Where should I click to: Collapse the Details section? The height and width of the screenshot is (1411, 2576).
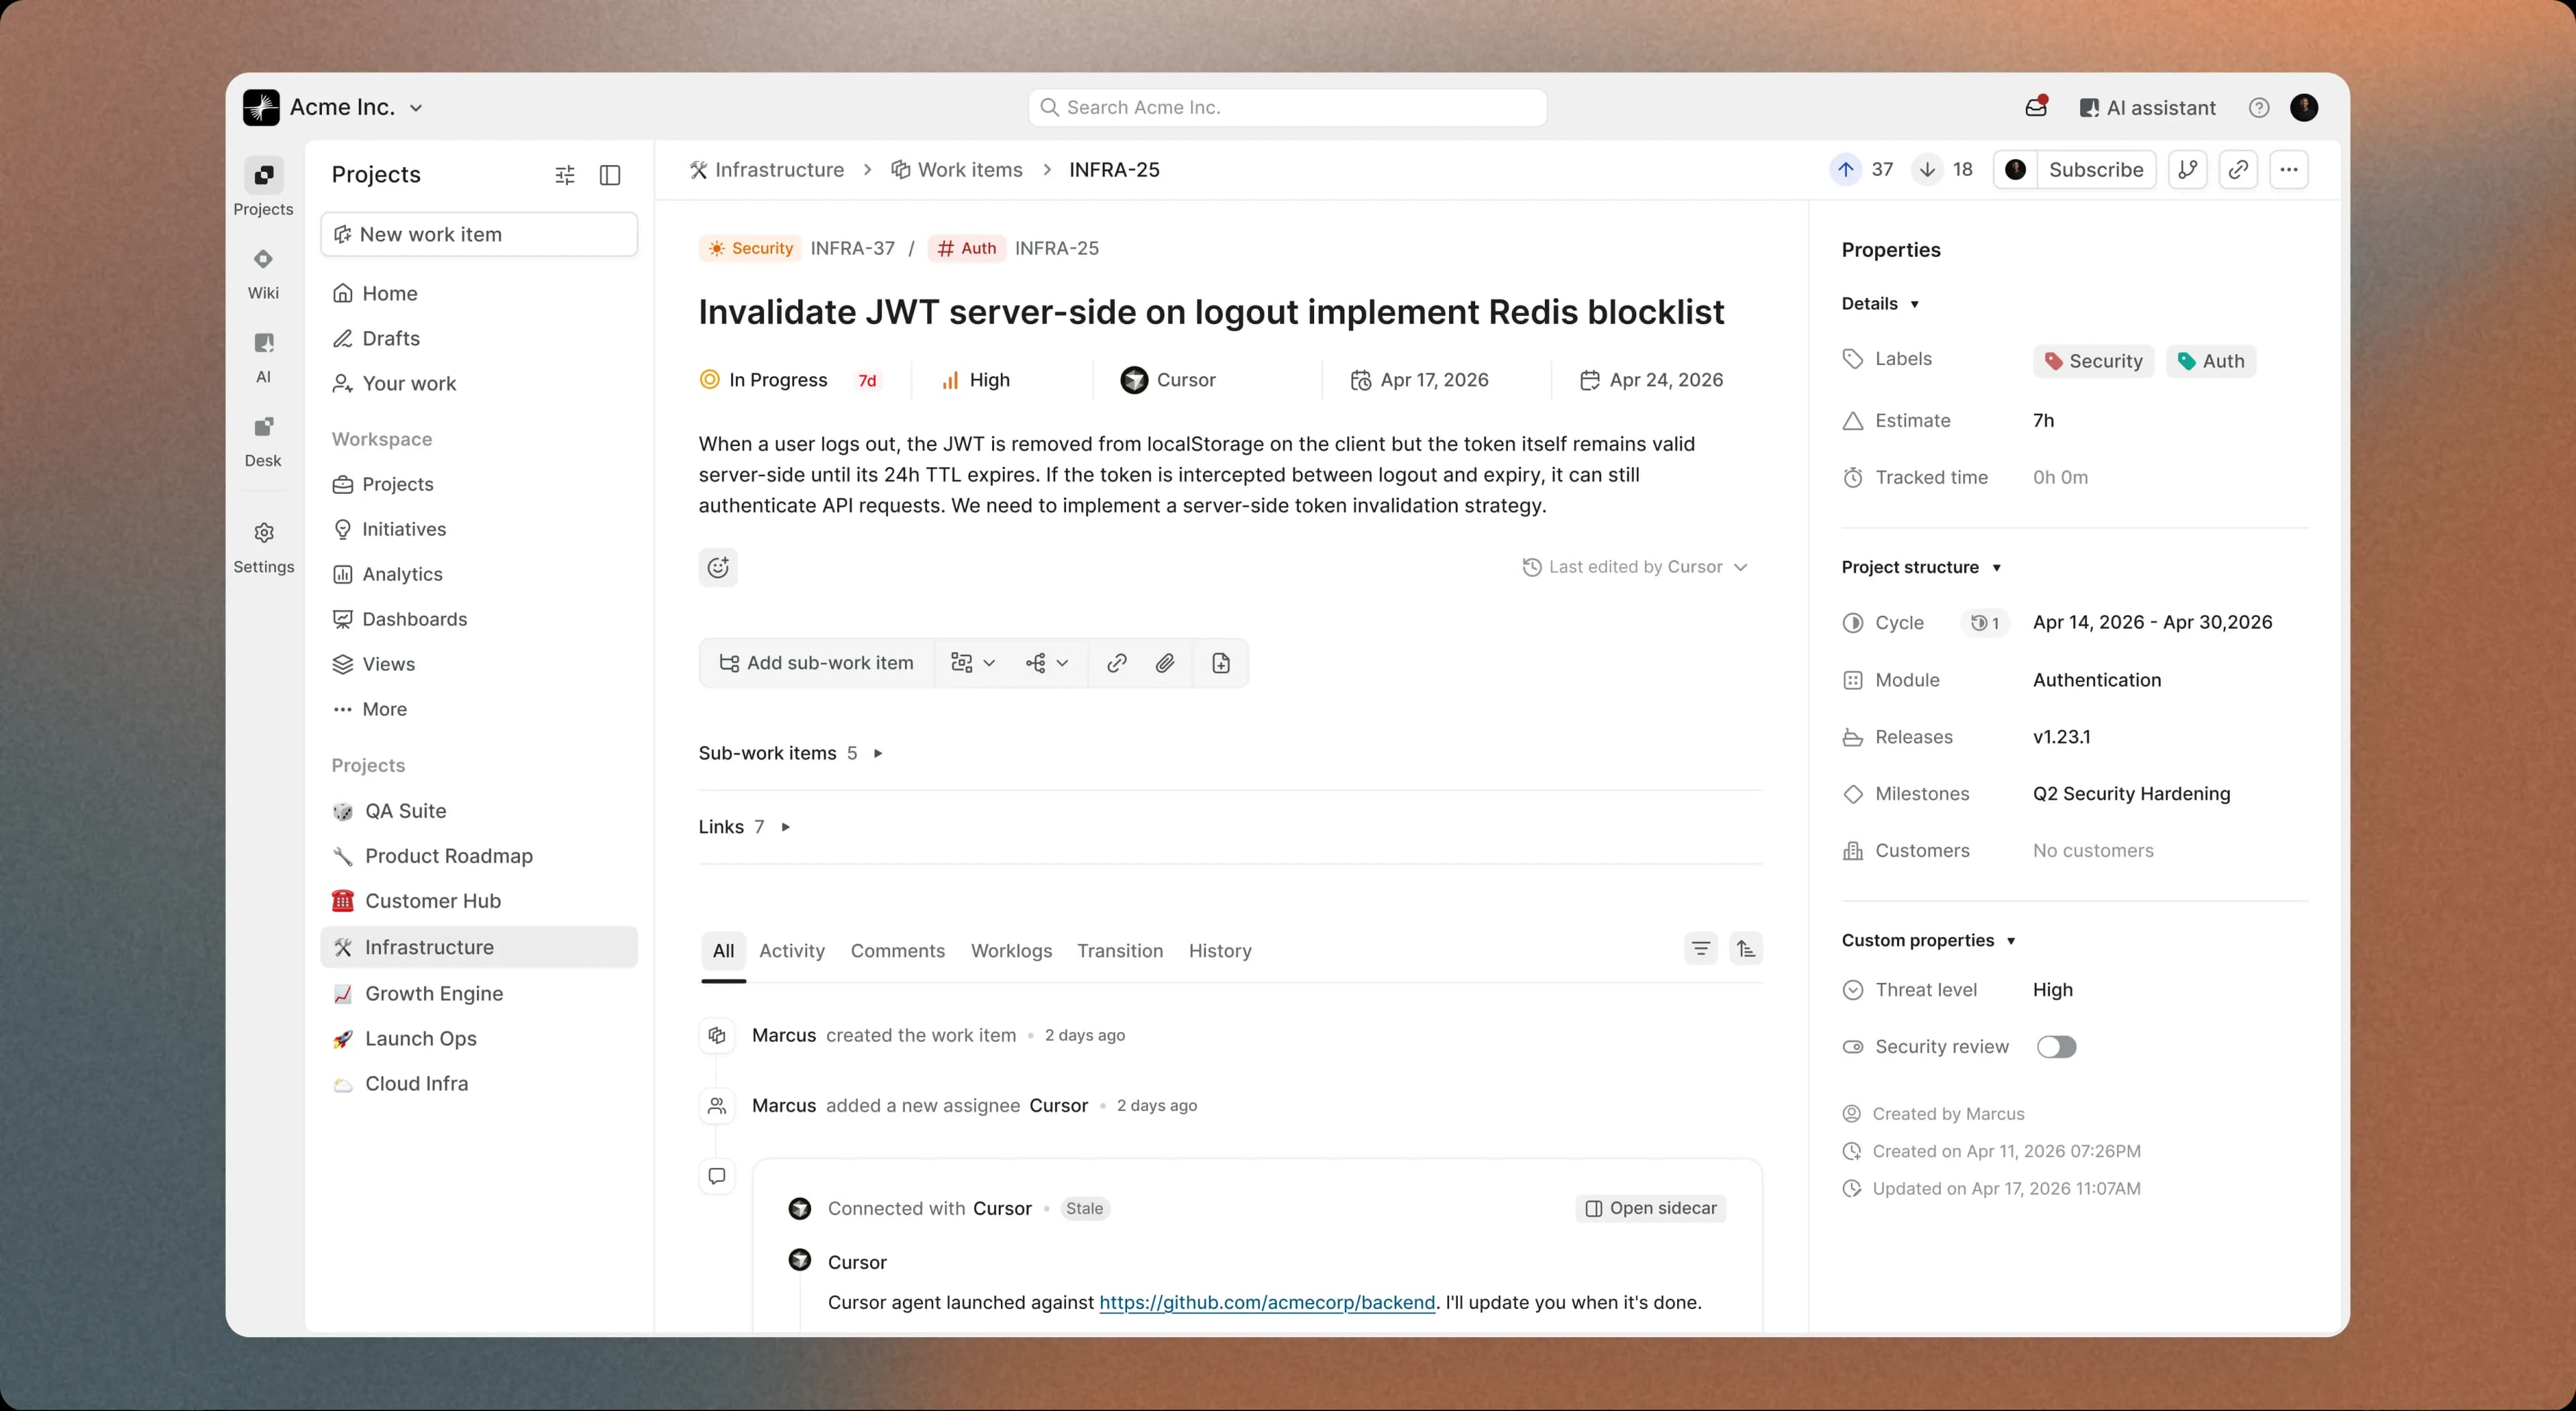[x=1880, y=304]
